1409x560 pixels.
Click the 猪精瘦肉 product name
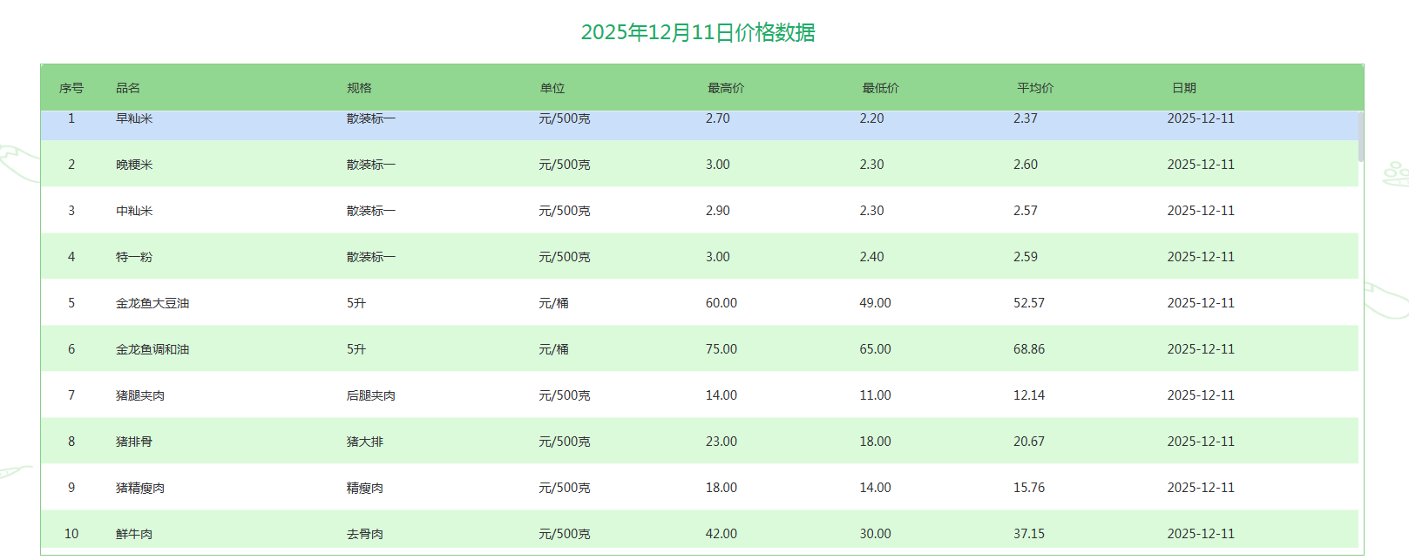click(x=140, y=488)
